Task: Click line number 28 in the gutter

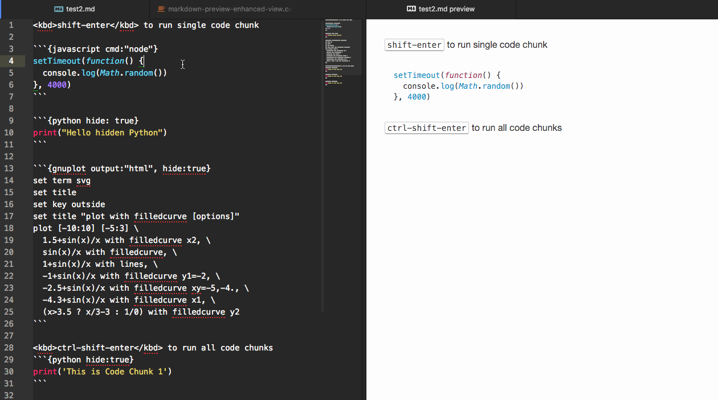Action: [x=9, y=348]
